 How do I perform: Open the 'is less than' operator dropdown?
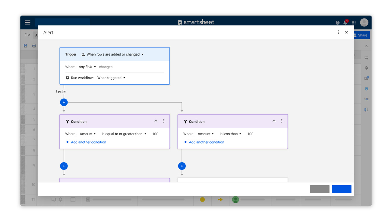coord(230,134)
